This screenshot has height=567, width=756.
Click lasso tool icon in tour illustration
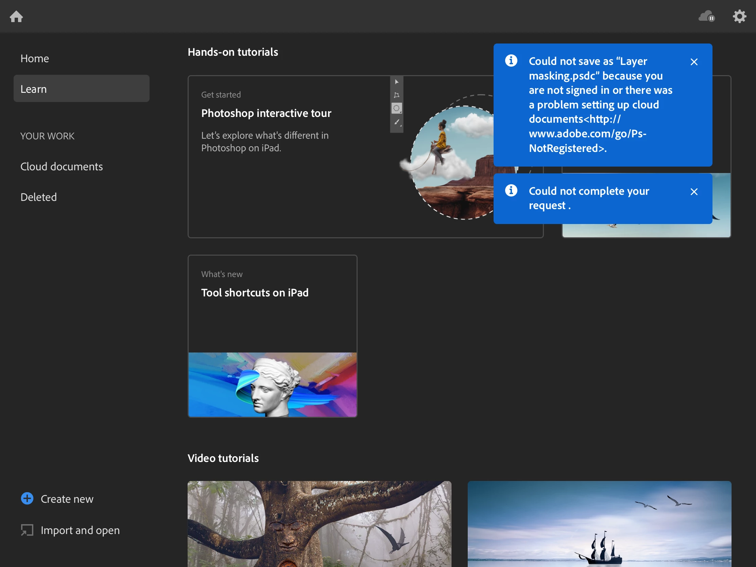(396, 109)
